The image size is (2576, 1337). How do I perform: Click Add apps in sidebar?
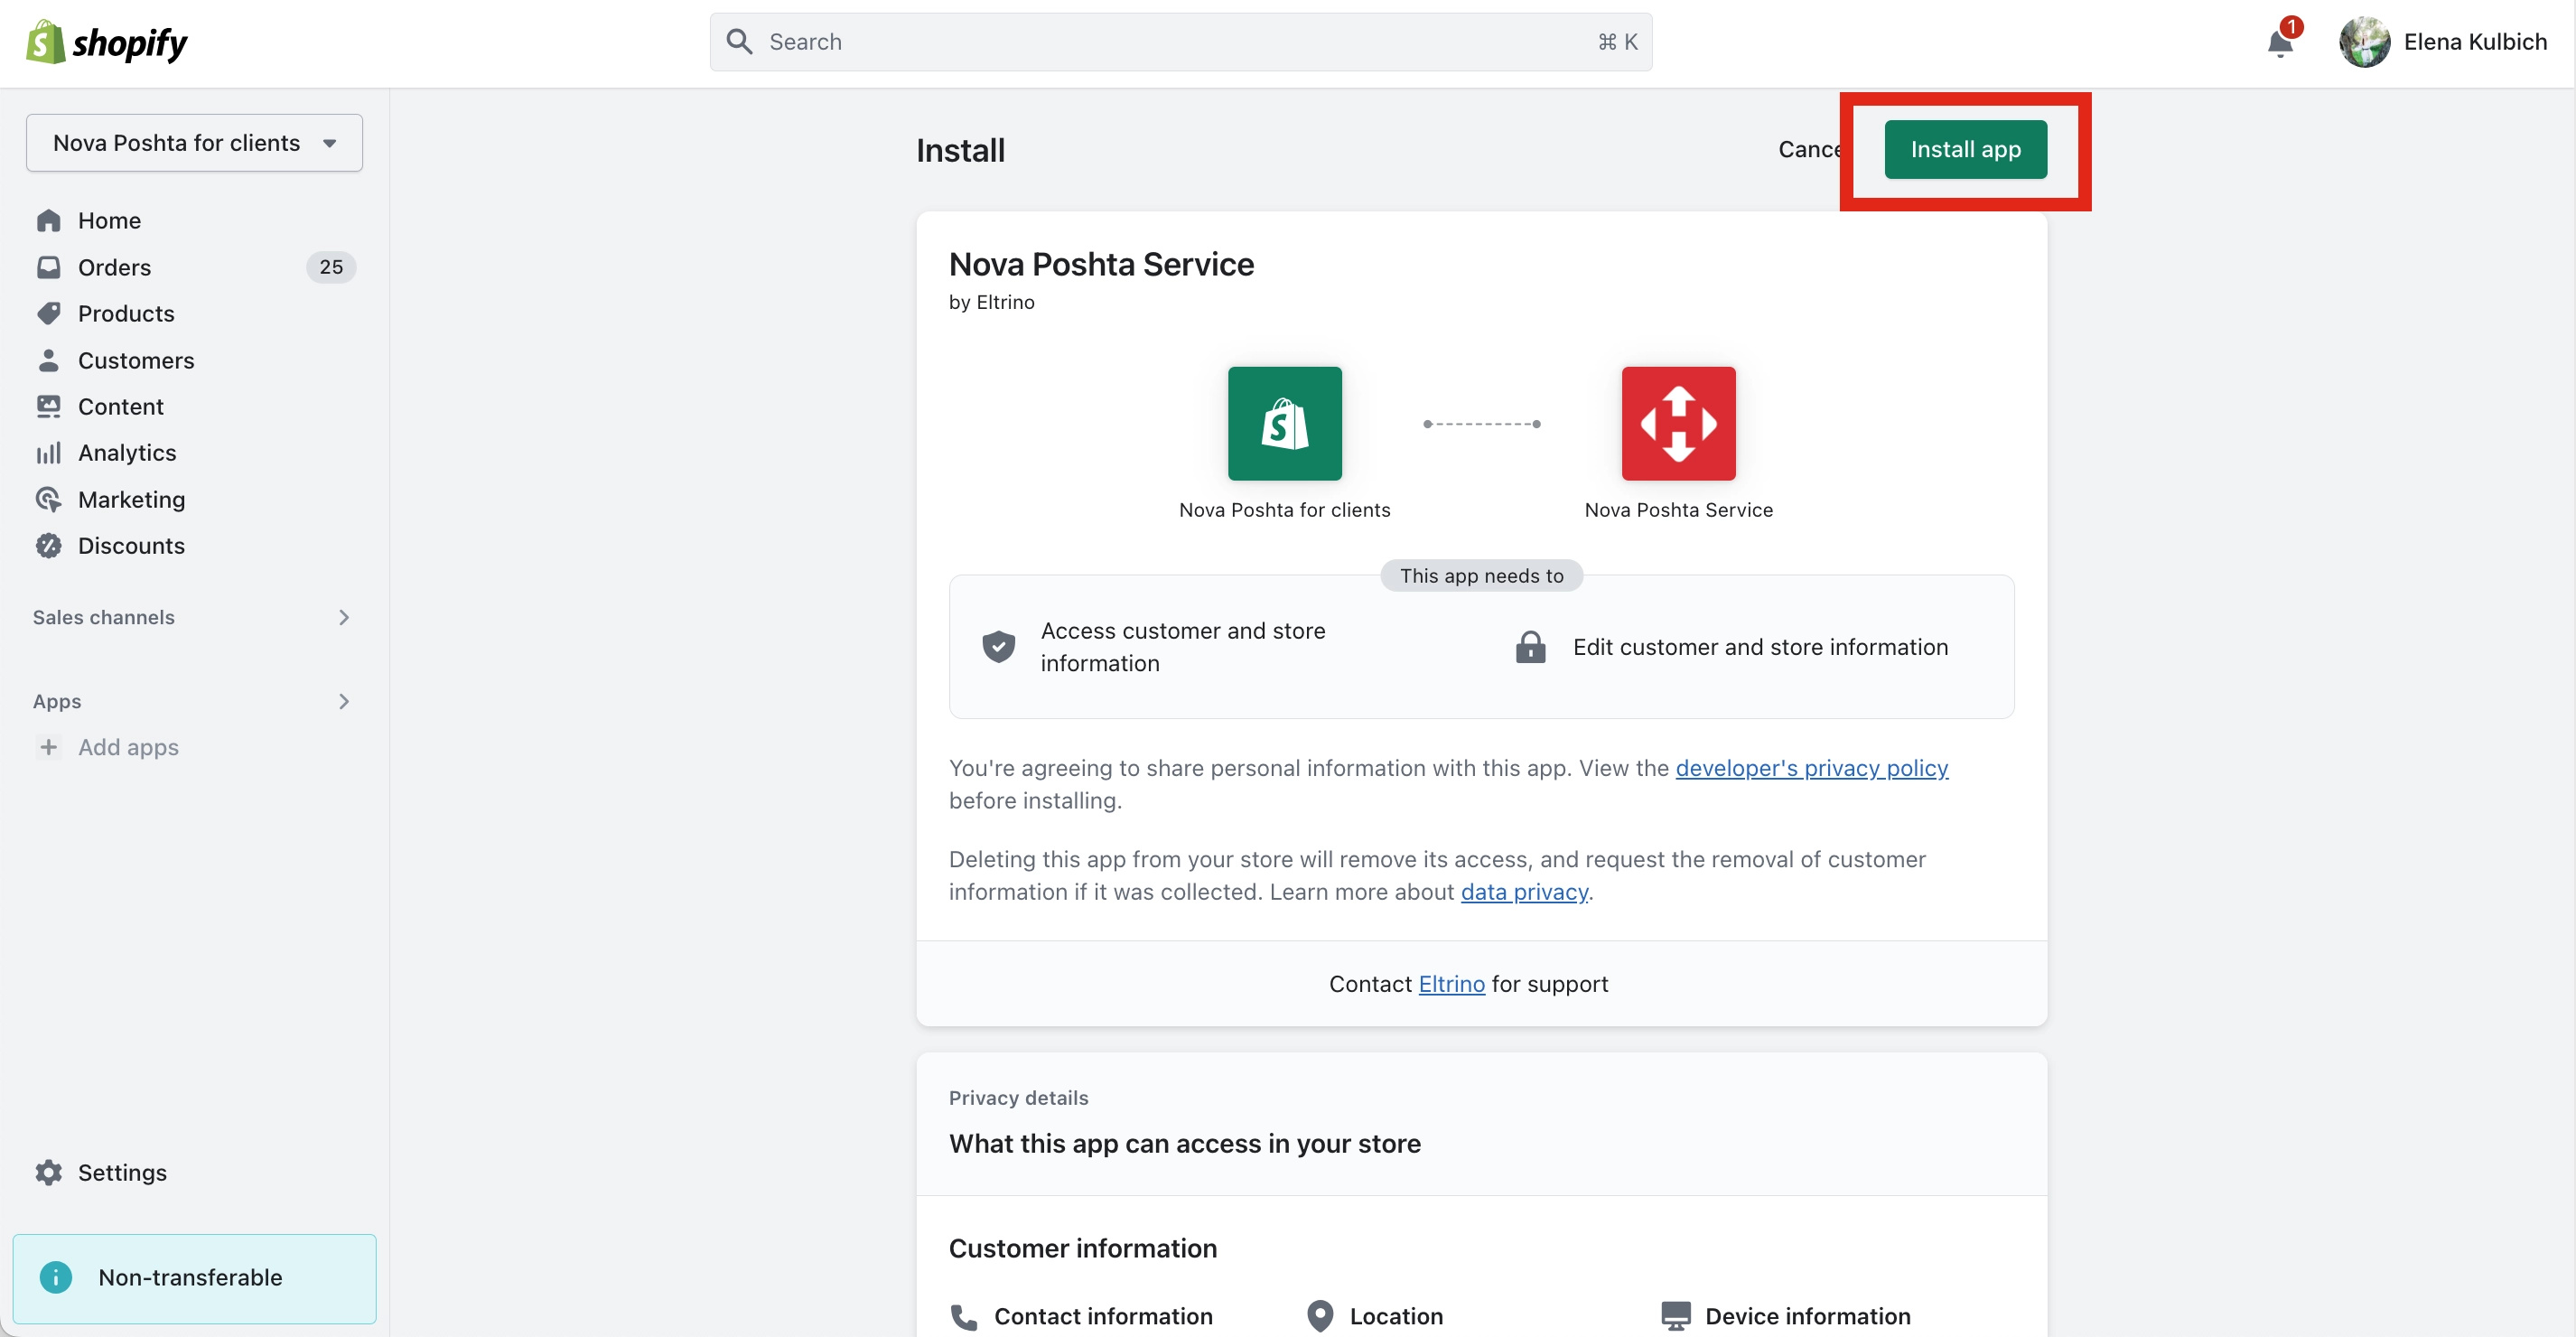point(128,747)
